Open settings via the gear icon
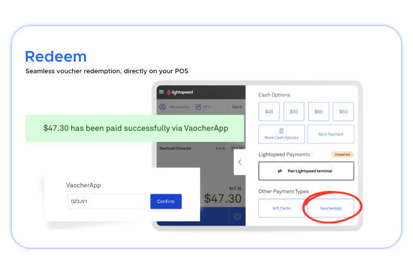 coord(237,217)
